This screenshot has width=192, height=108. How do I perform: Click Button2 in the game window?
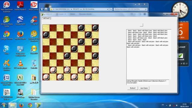133,88
